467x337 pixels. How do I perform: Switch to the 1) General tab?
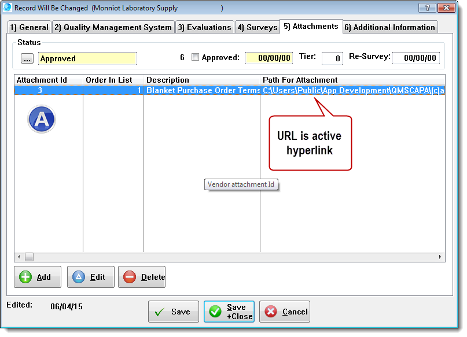pyautogui.click(x=28, y=27)
